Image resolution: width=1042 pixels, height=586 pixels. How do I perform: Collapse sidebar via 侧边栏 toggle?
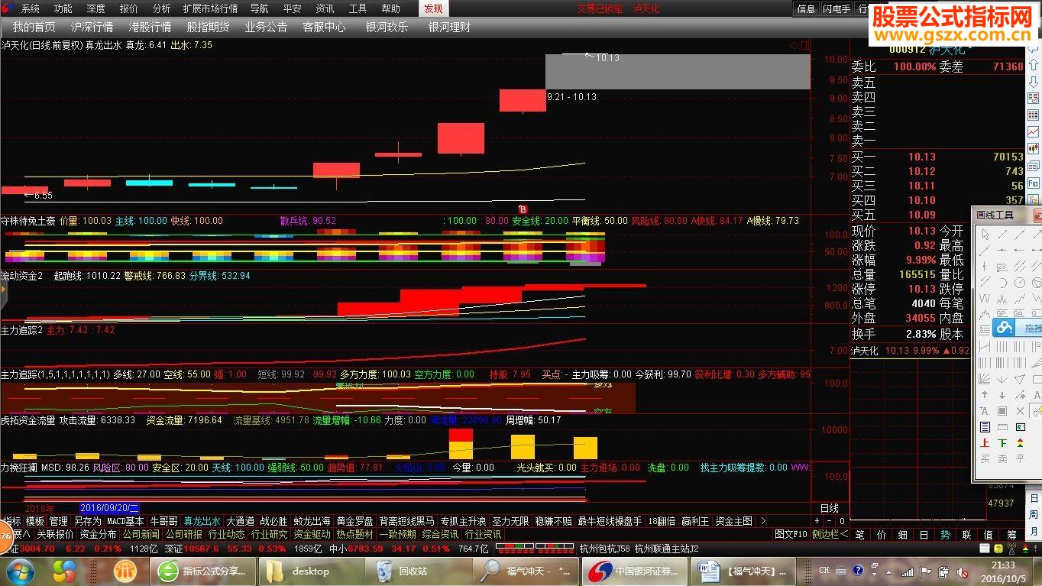(830, 534)
